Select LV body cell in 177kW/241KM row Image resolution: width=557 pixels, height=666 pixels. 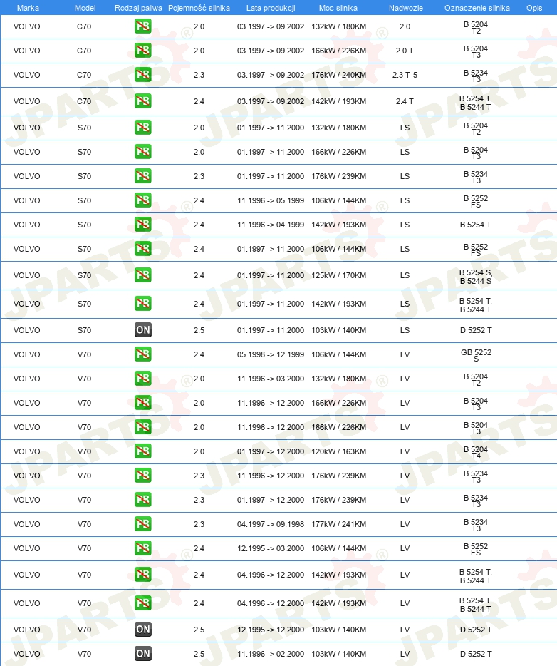pyautogui.click(x=405, y=523)
